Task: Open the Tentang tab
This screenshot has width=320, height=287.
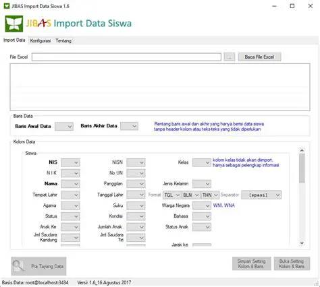Action: [63, 40]
